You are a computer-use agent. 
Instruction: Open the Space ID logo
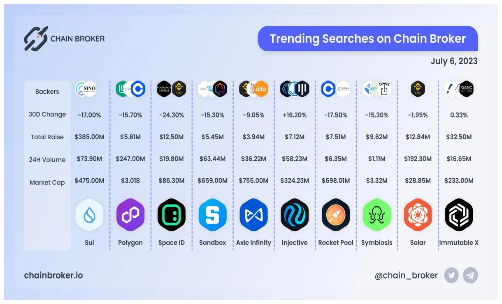pyautogui.click(x=172, y=214)
